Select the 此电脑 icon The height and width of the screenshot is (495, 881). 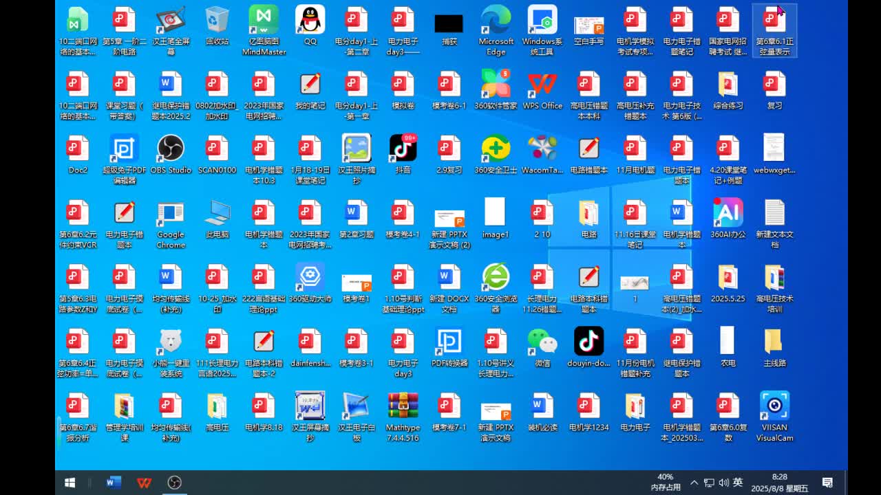(217, 219)
